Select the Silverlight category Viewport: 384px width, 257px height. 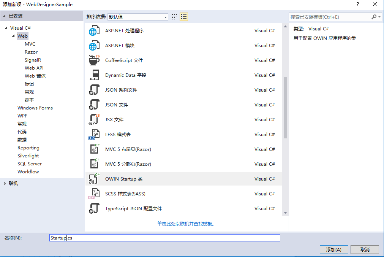click(x=28, y=156)
